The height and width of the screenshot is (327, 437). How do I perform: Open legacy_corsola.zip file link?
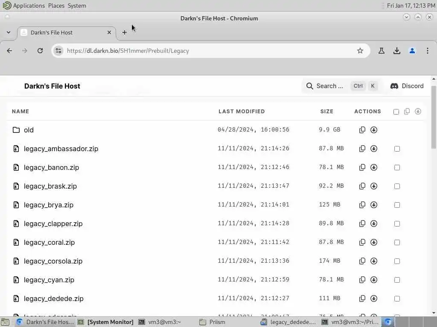pos(53,261)
